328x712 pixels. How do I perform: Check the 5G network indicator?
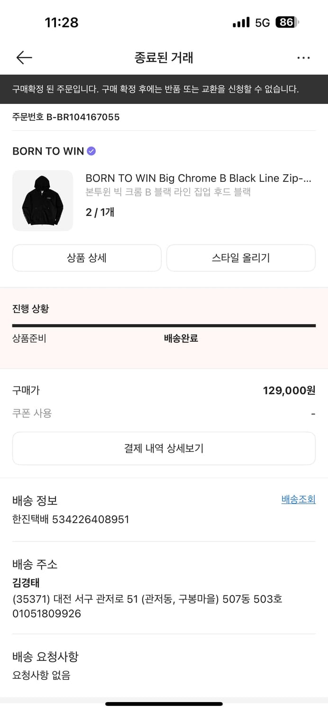coord(263,22)
